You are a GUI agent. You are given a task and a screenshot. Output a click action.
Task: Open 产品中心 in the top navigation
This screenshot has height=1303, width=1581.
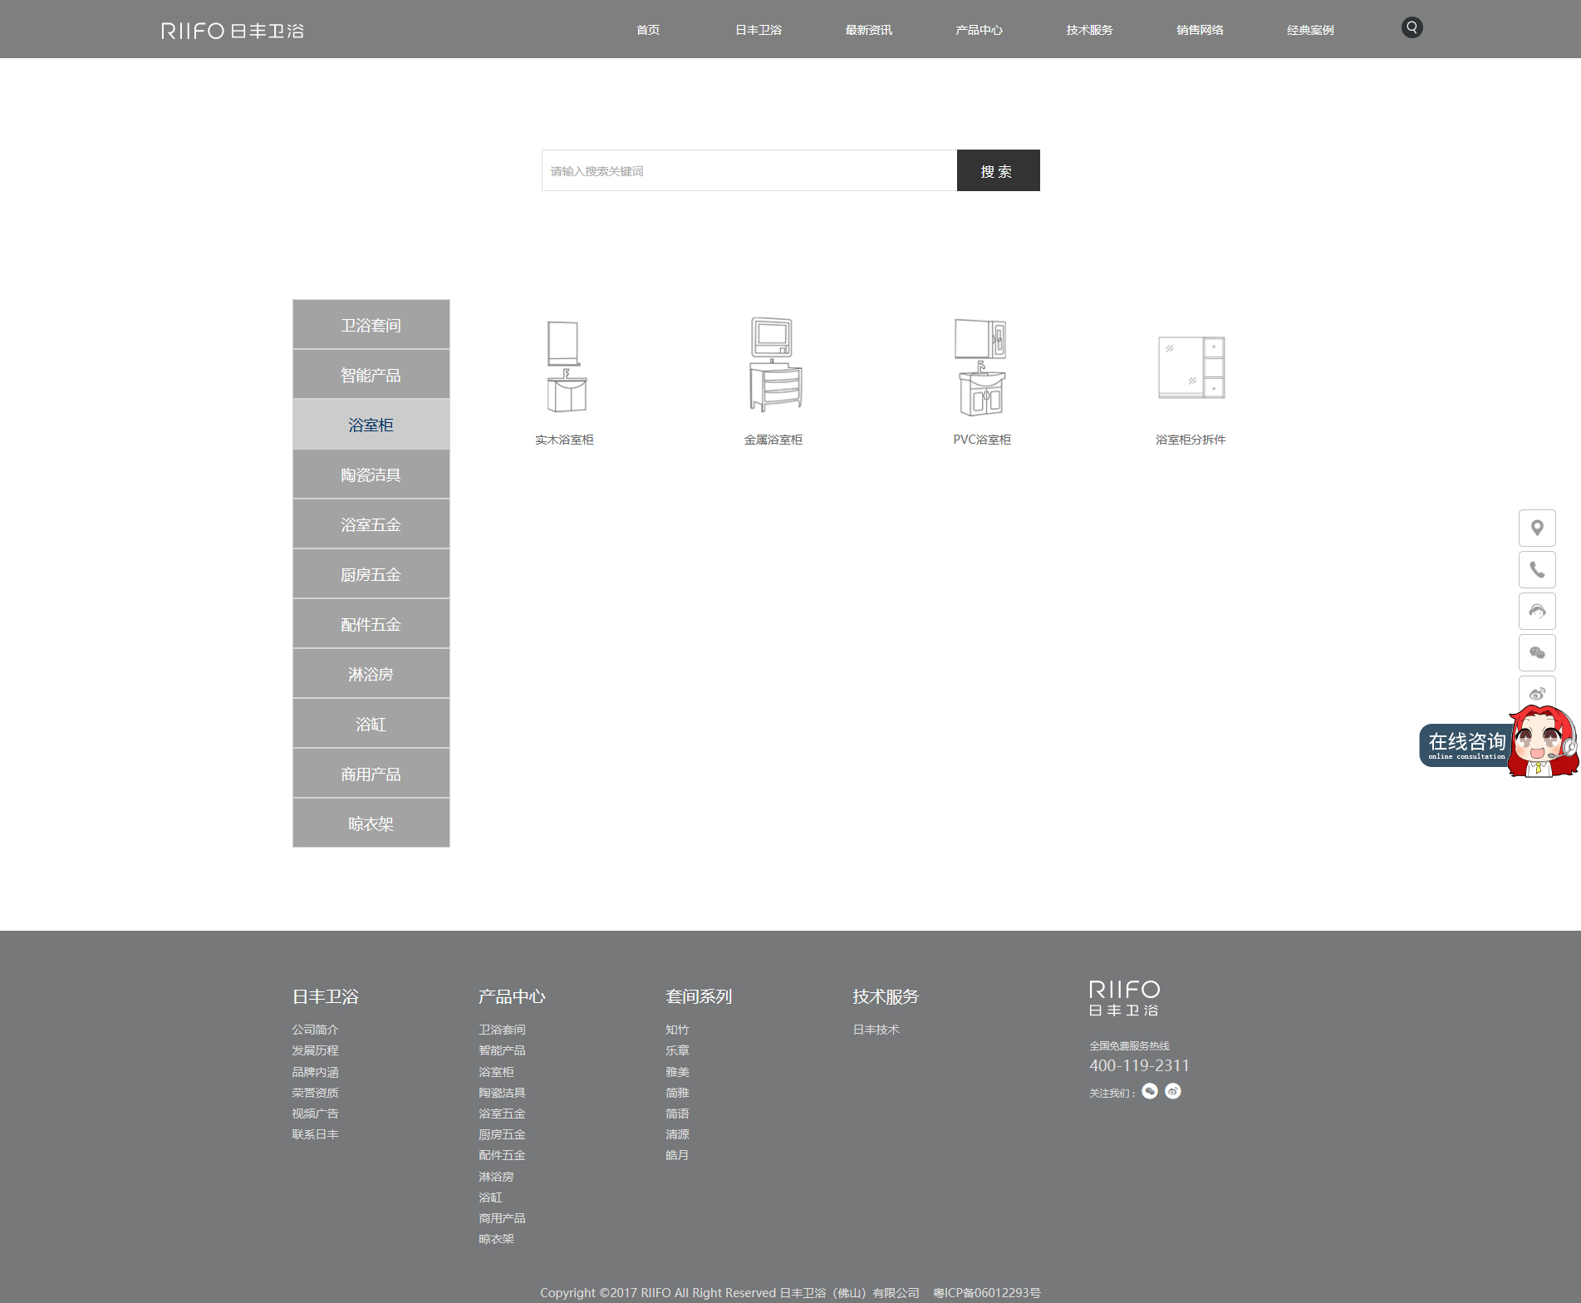[x=979, y=30]
